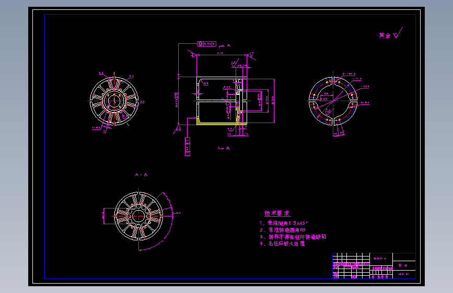Click note line '2、未注铸造圆角R5'
Screen dimensions: 453x293
pos(283,230)
